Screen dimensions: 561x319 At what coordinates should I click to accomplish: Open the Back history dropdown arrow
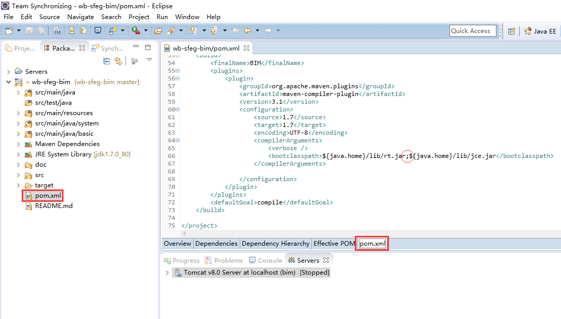pos(257,31)
